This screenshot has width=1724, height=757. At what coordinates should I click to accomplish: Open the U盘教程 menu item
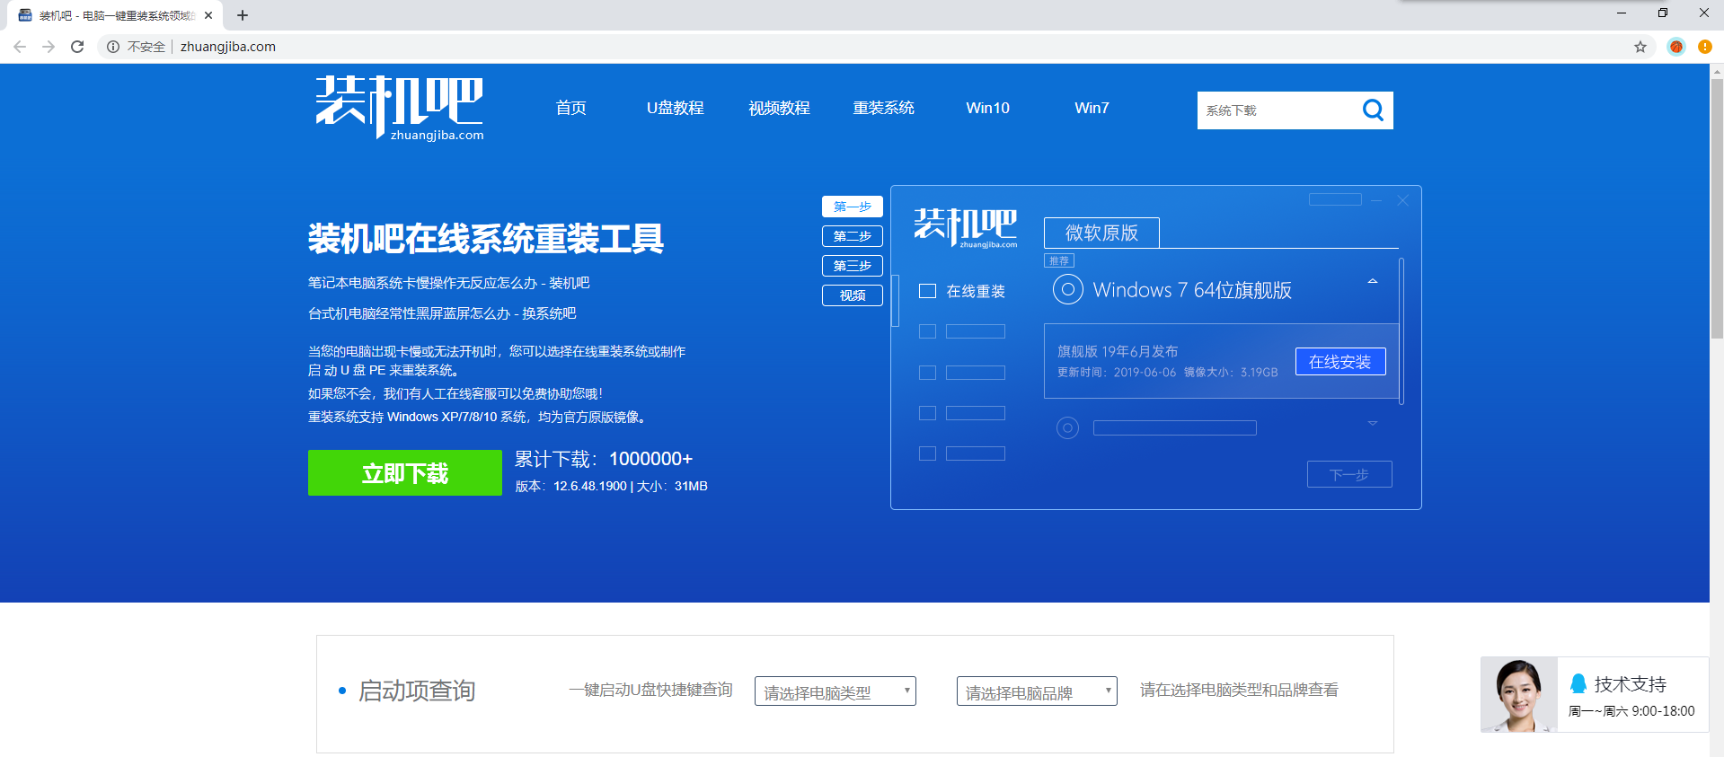[675, 108]
